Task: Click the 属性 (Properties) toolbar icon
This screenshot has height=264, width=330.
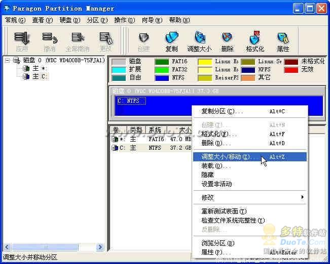Action: click(x=283, y=38)
